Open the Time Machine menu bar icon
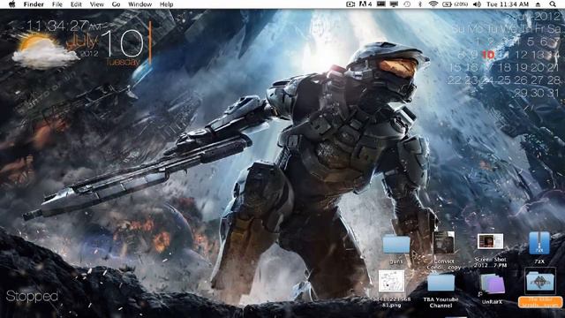565x318 pixels. click(407, 4)
